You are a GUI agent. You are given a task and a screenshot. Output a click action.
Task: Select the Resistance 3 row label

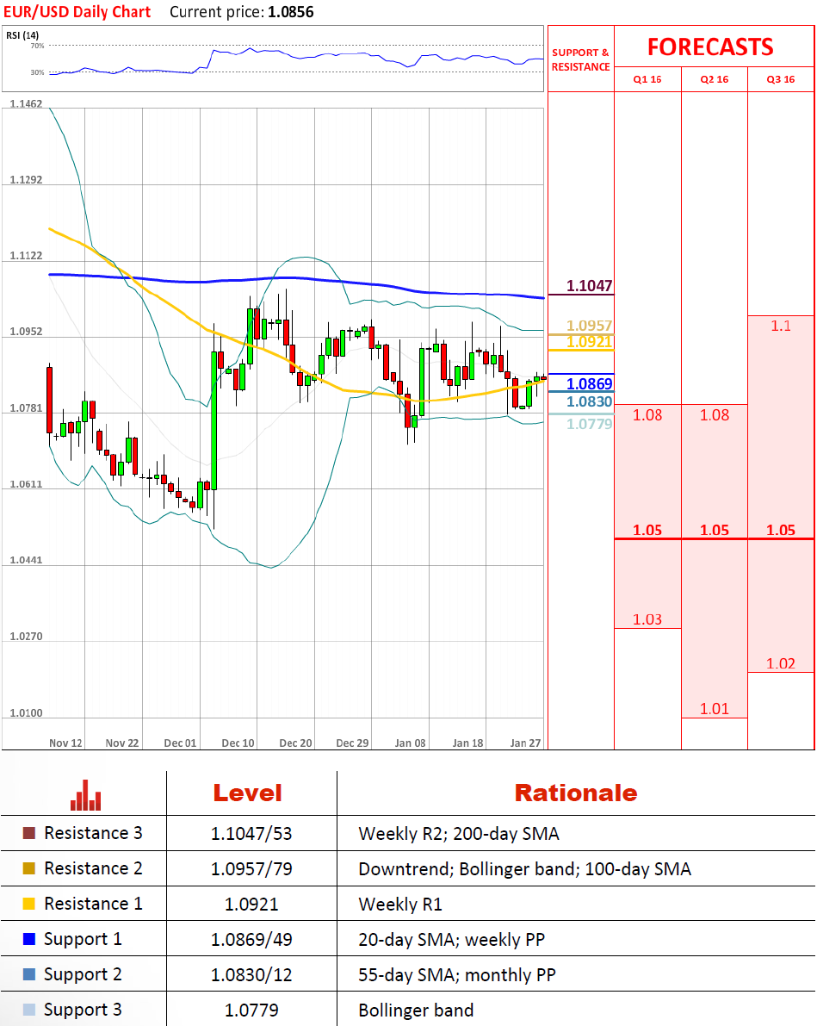(93, 833)
